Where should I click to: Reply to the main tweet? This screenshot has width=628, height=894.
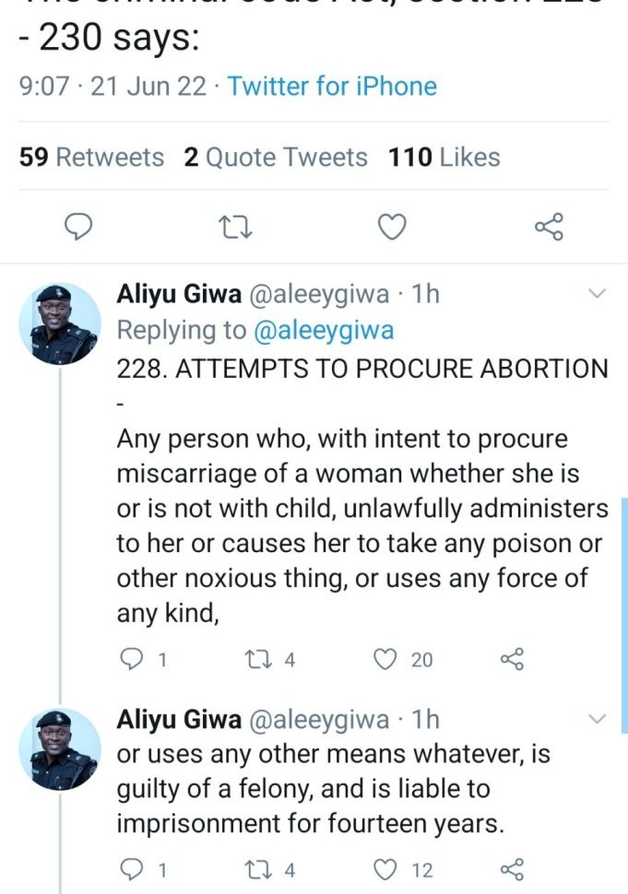pyautogui.click(x=83, y=226)
